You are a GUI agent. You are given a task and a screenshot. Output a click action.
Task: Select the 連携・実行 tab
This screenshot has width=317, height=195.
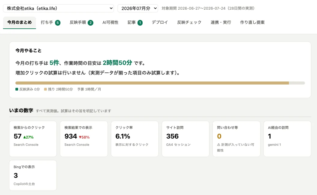(221, 22)
